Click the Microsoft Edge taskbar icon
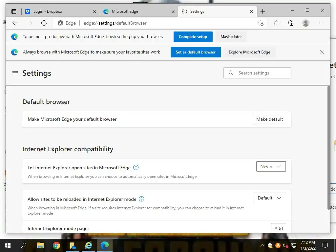The width and height of the screenshot is (336, 252). pos(105,245)
